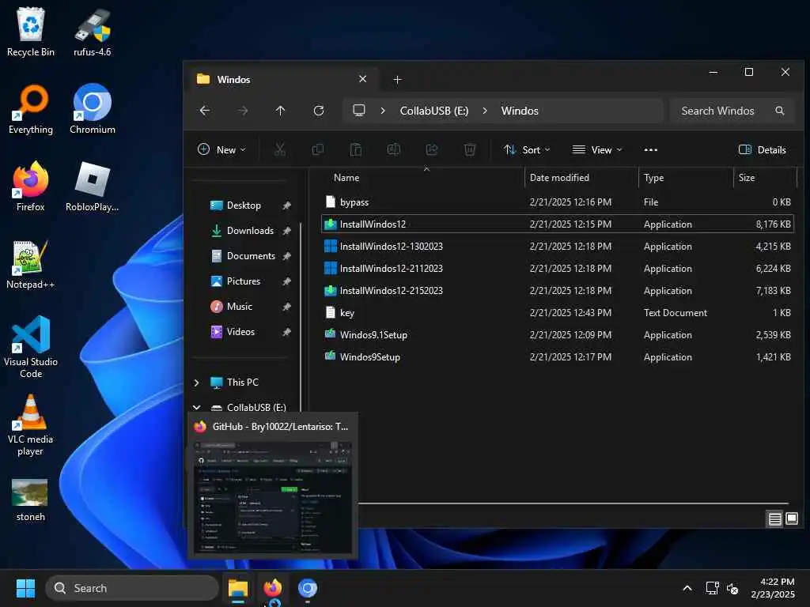Viewport: 810px width, 607px height.
Task: Click the search magnifier icon in Explorer
Action: click(x=779, y=111)
